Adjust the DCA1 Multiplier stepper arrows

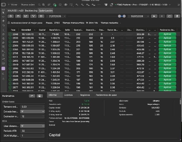(x=43, y=136)
